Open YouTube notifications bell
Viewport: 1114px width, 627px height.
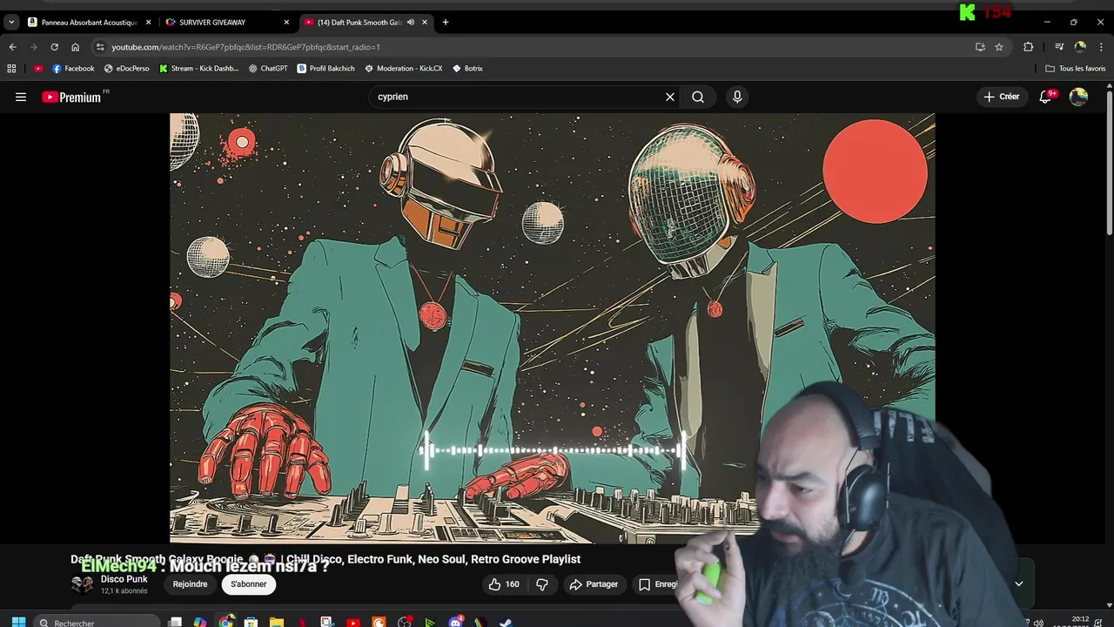[x=1047, y=97]
